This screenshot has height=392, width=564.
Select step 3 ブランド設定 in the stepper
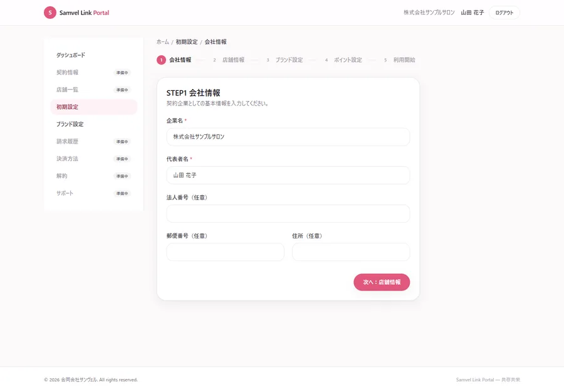pyautogui.click(x=284, y=60)
